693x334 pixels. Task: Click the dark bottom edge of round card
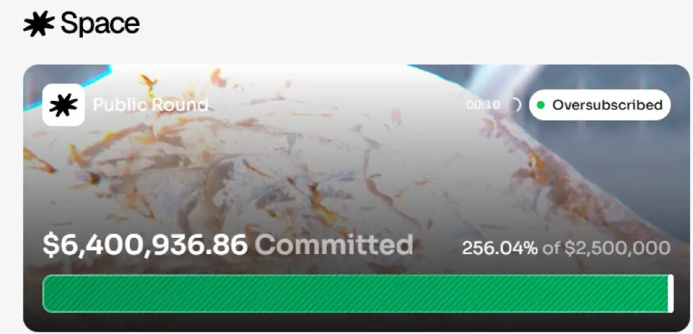(x=356, y=323)
